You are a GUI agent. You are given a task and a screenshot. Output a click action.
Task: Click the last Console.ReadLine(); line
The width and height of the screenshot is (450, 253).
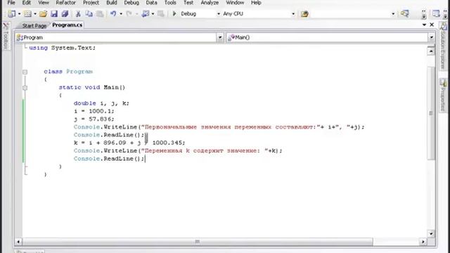click(109, 159)
